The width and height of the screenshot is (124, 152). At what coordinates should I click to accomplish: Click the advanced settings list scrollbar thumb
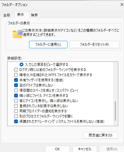click(x=115, y=111)
